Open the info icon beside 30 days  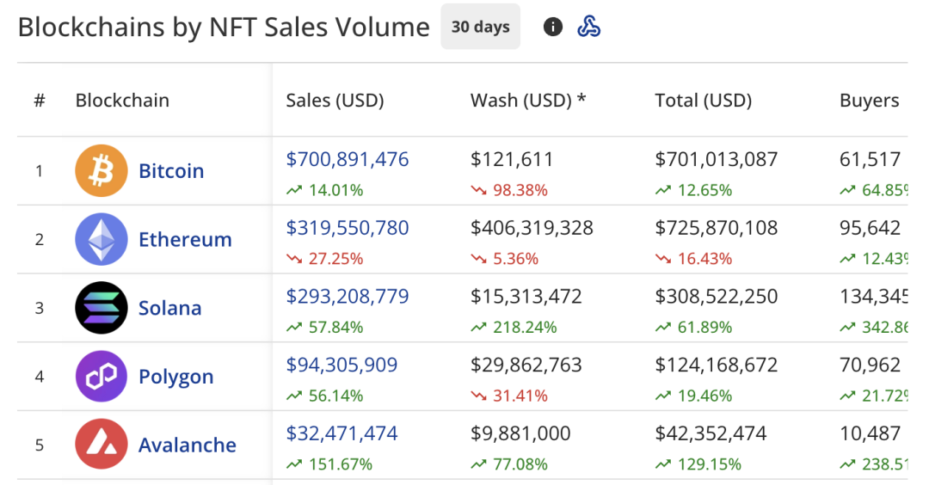click(553, 27)
